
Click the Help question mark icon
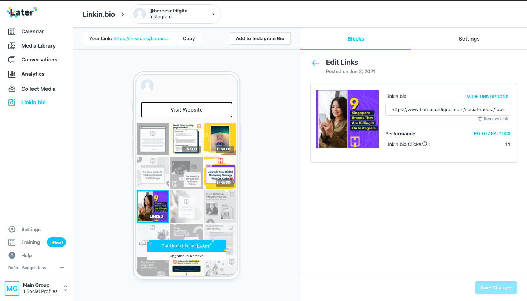[12, 255]
